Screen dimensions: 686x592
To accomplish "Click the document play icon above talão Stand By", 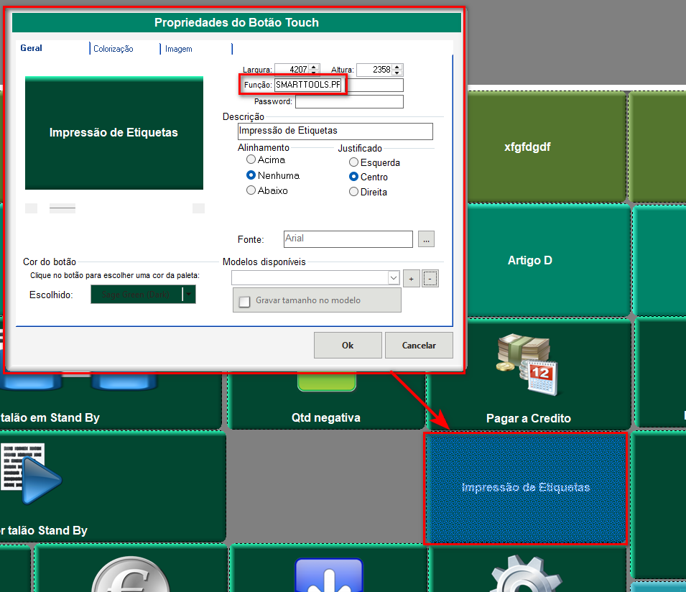I will point(33,474).
